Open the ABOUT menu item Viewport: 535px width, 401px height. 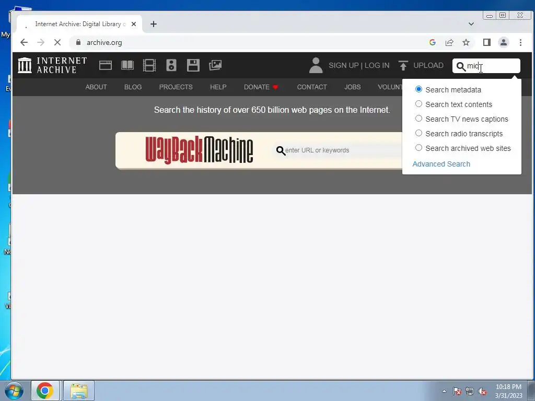pyautogui.click(x=96, y=87)
